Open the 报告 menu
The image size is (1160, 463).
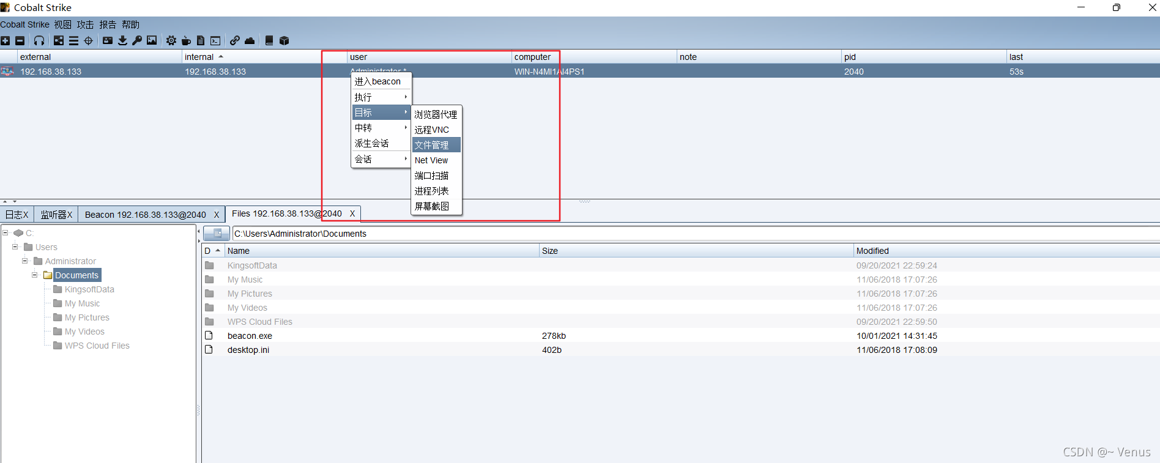pyautogui.click(x=108, y=24)
